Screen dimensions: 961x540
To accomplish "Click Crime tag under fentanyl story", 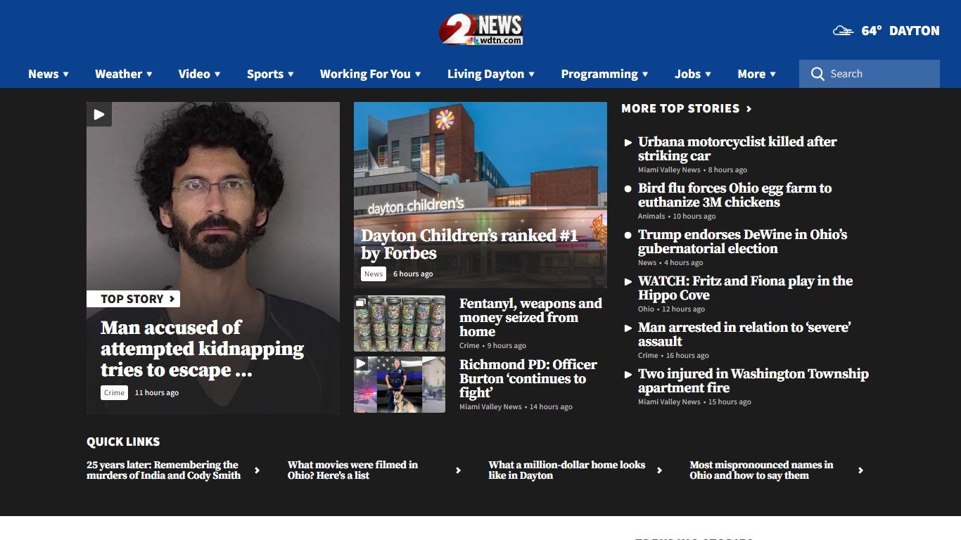I will click(x=469, y=346).
